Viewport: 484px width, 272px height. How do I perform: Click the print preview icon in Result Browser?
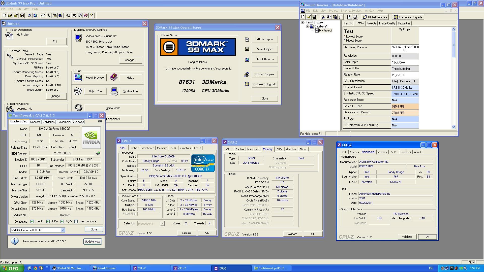[x=349, y=17]
